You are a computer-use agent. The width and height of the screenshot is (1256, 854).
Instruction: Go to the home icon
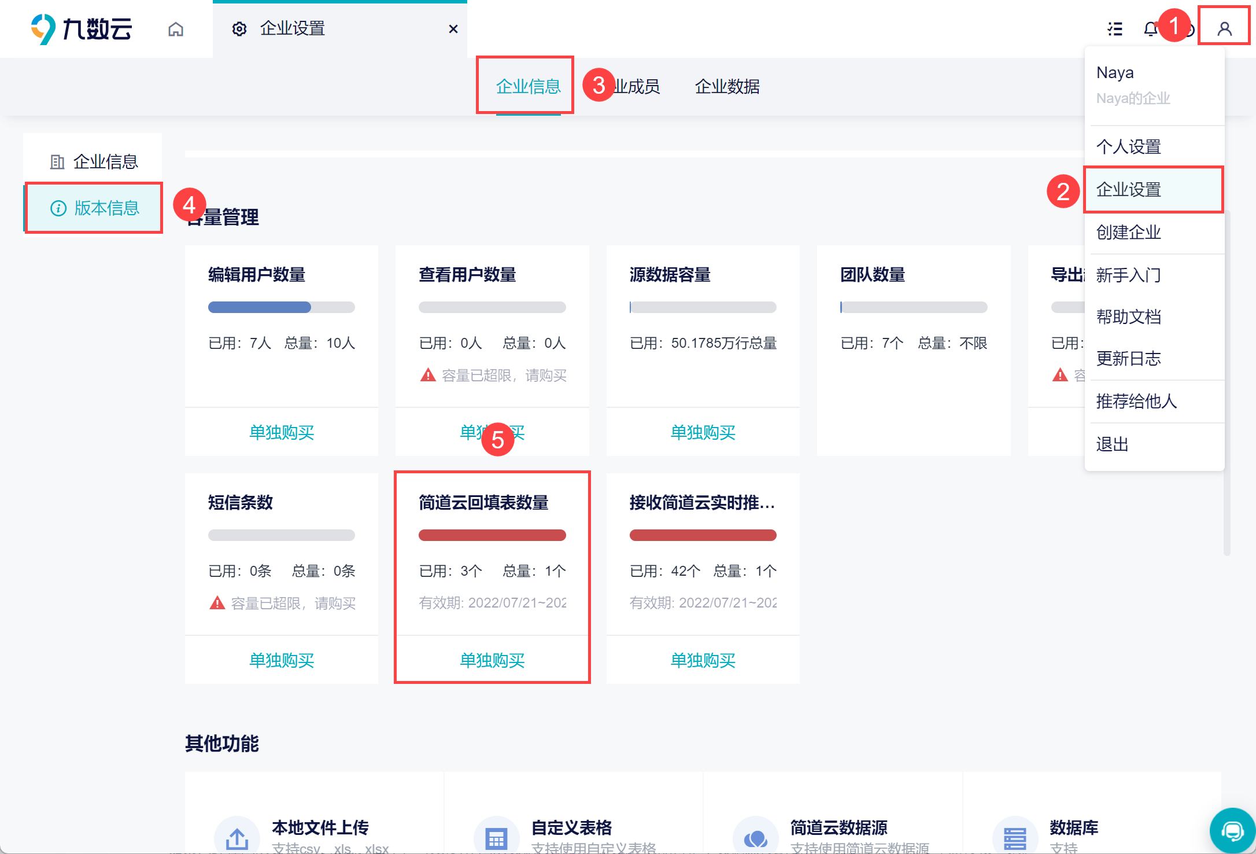pyautogui.click(x=176, y=29)
